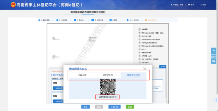The height and width of the screenshot is (111, 218).
Task: Click the 请用微信扫码签名 prompt text
Action: click(x=108, y=97)
